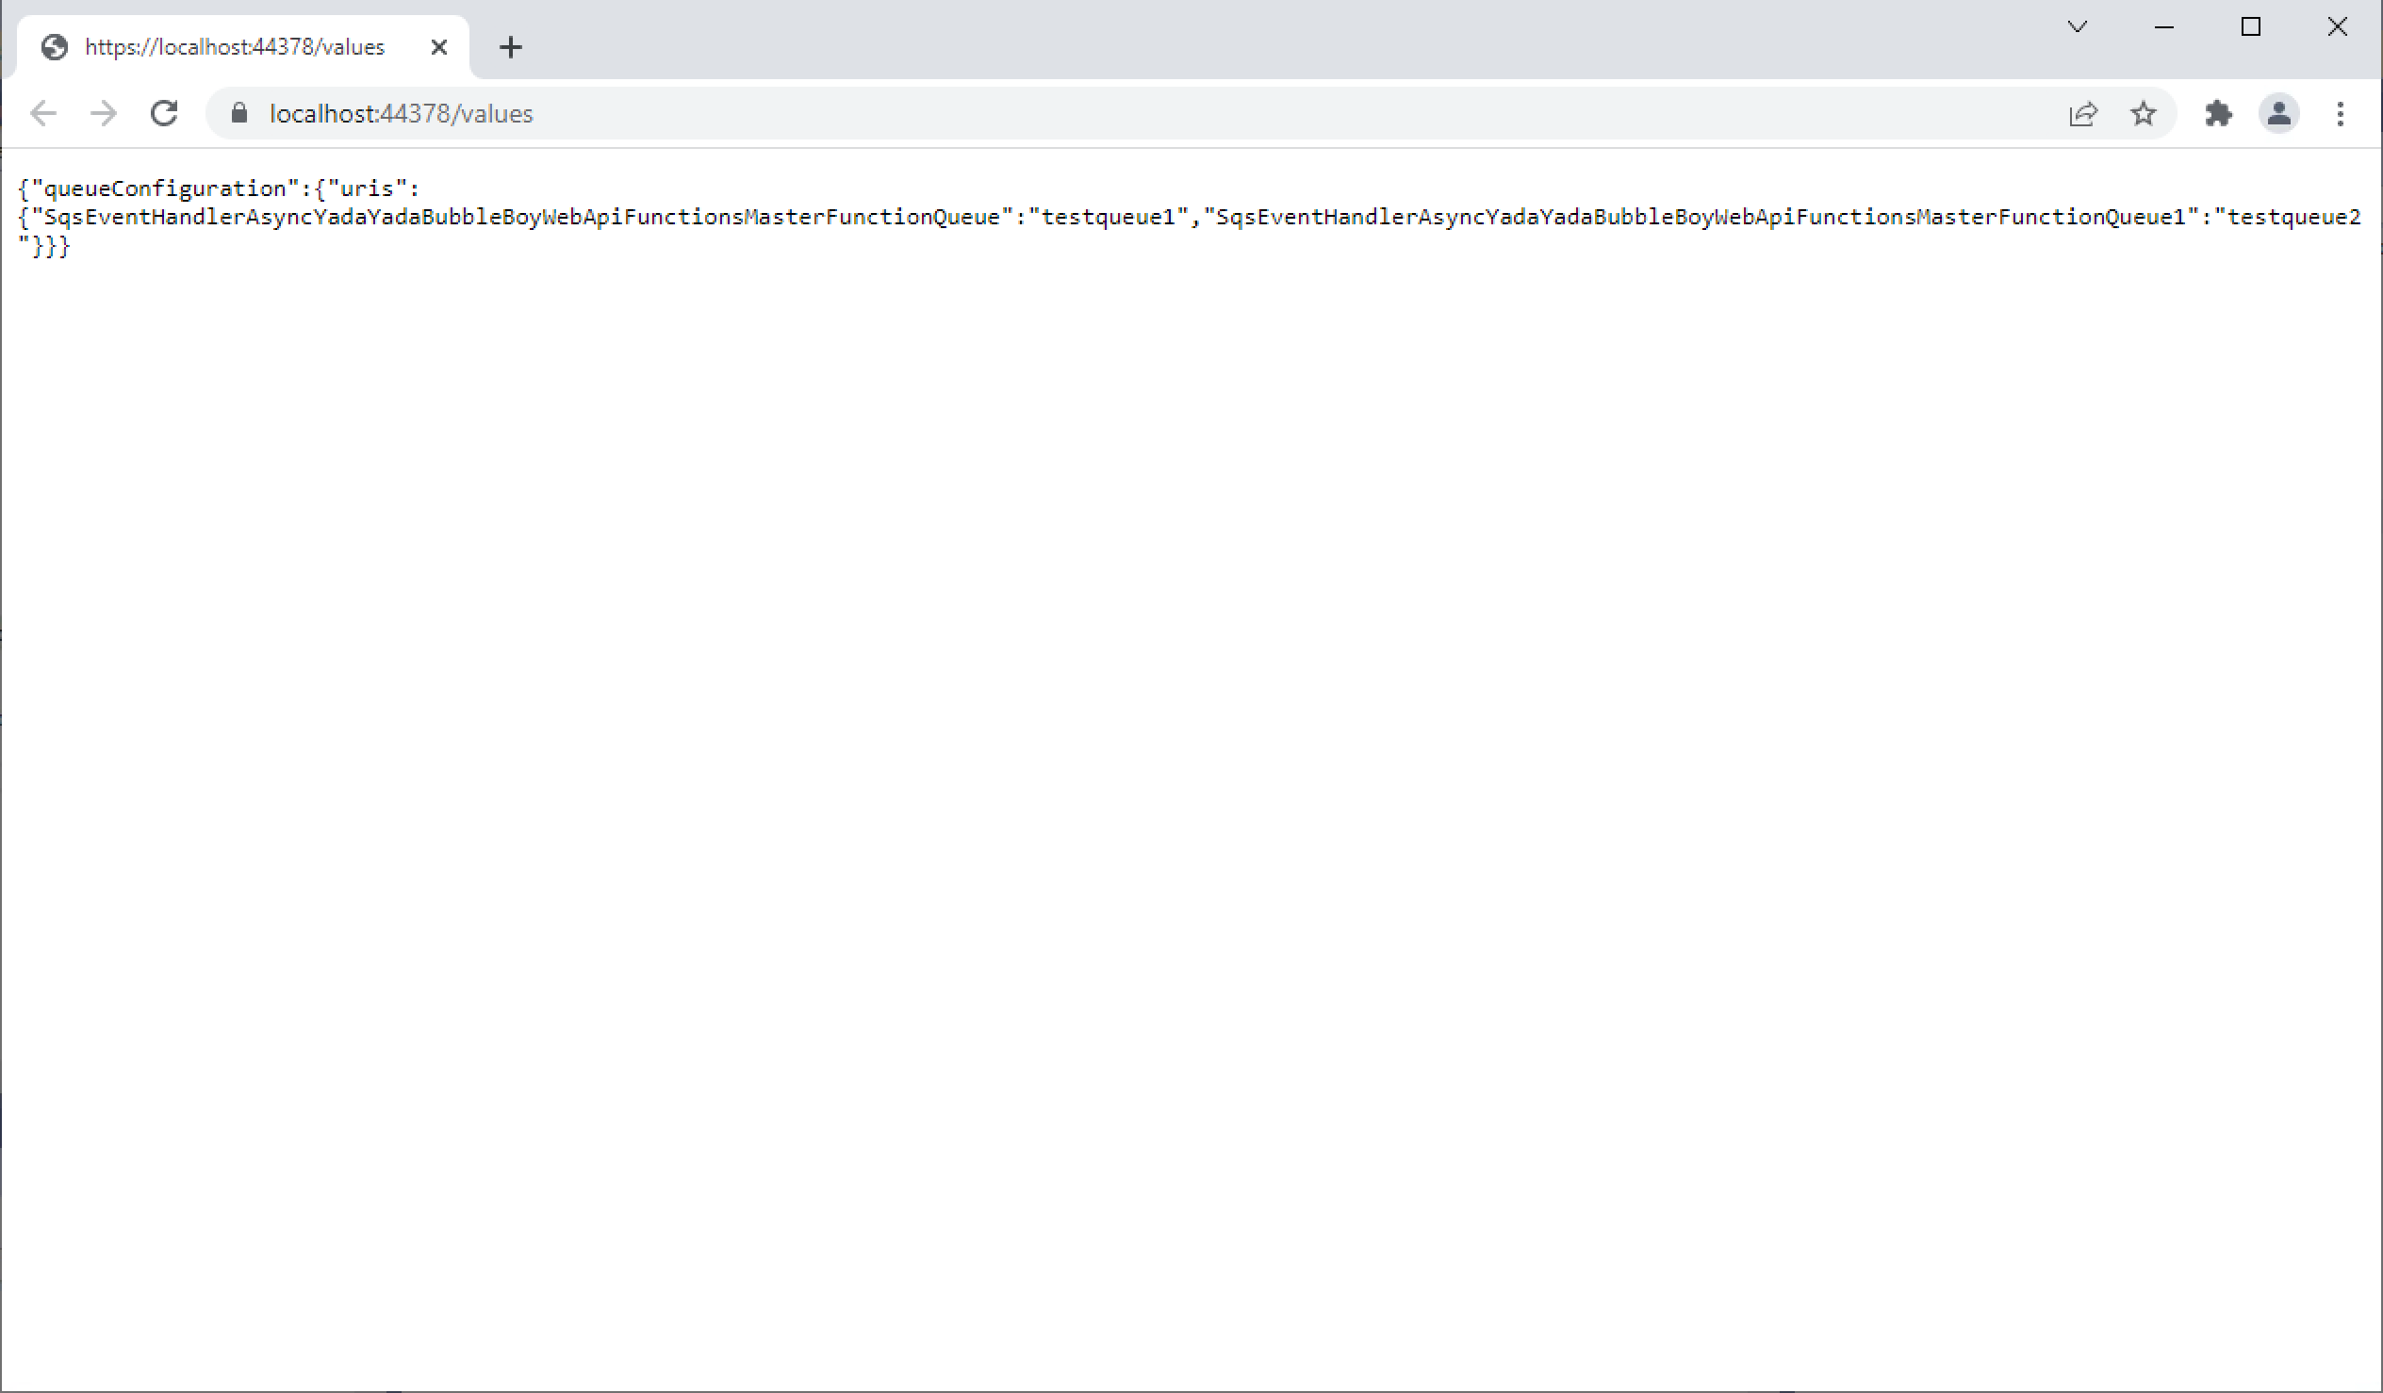Open the browser profile avatar

[x=2279, y=113]
